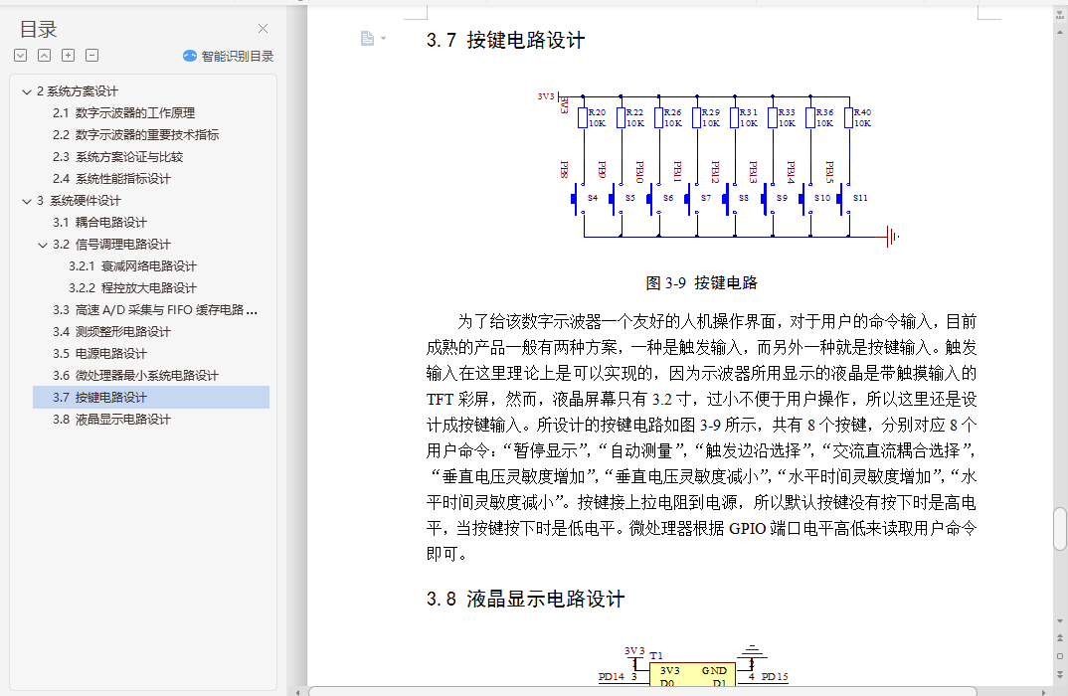Collapse the '2 系统方案设计' outline section
Image resolution: width=1068 pixels, height=696 pixels.
[27, 91]
